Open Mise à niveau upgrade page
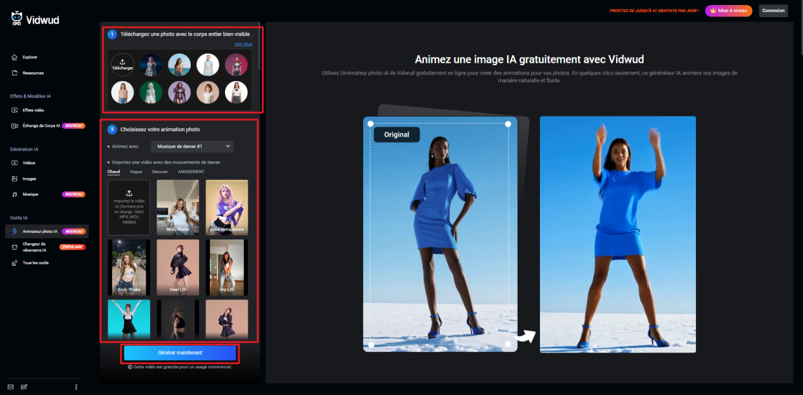The height and width of the screenshot is (395, 803). point(728,11)
